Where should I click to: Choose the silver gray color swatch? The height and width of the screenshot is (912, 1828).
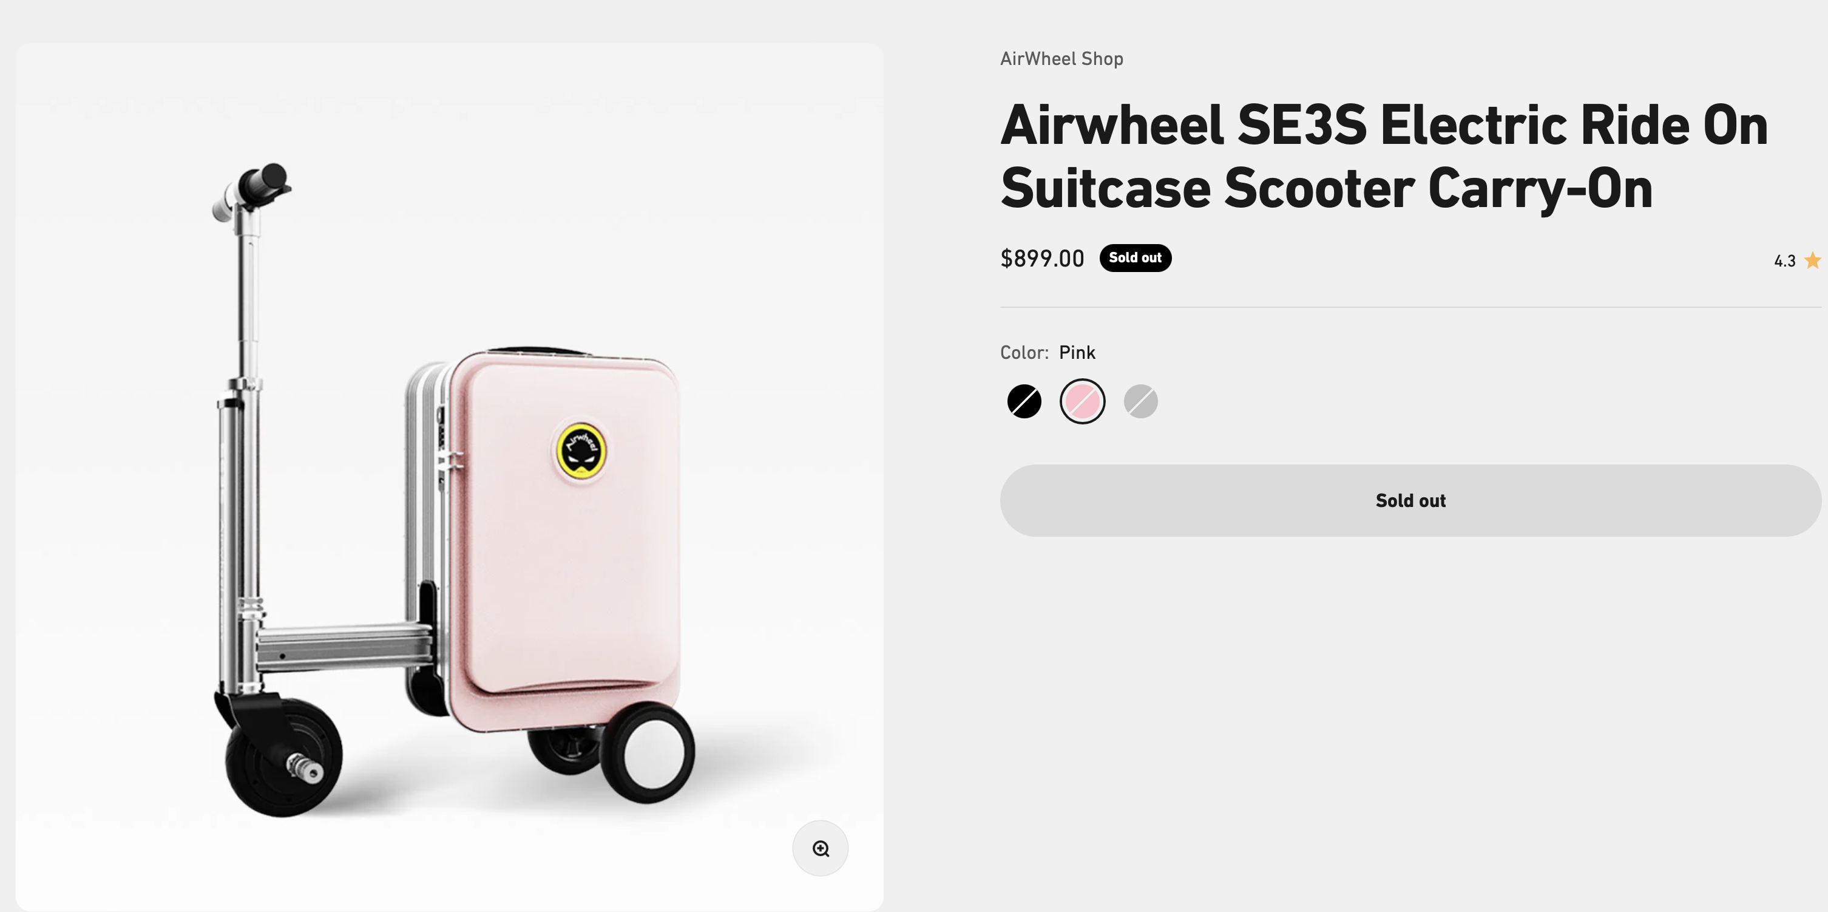[x=1140, y=402]
